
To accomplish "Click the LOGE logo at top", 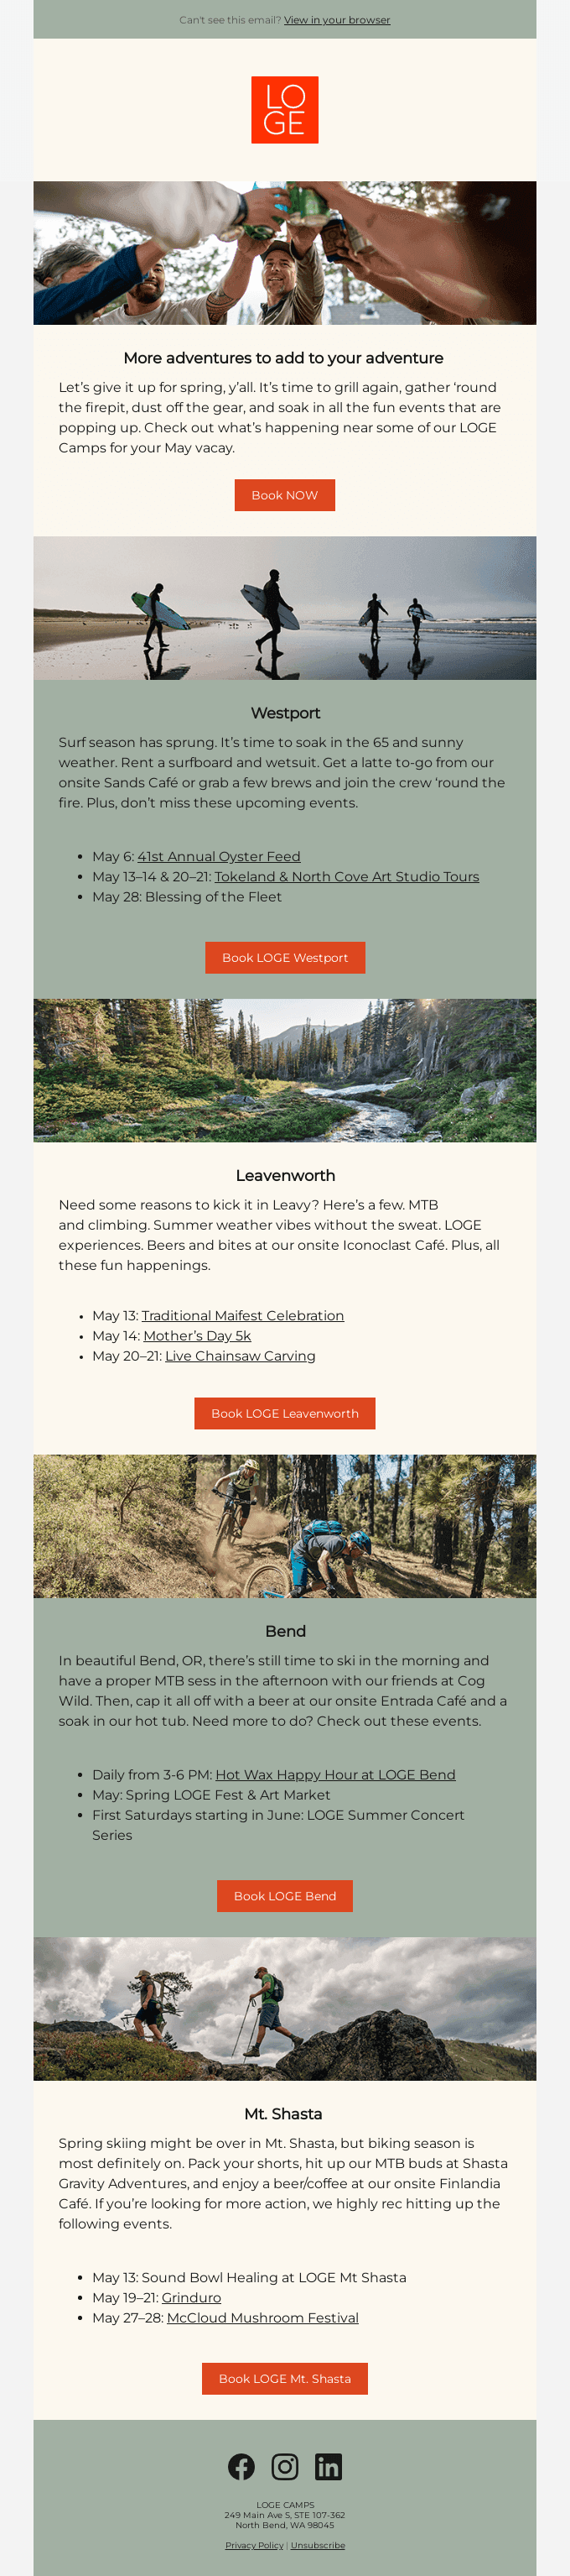I will point(284,110).
